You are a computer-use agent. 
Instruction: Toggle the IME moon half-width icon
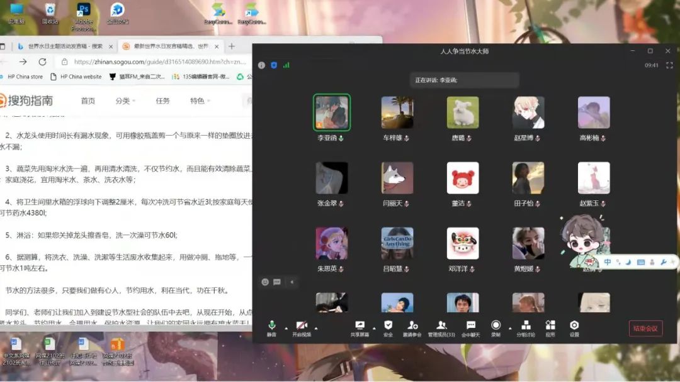(x=628, y=262)
